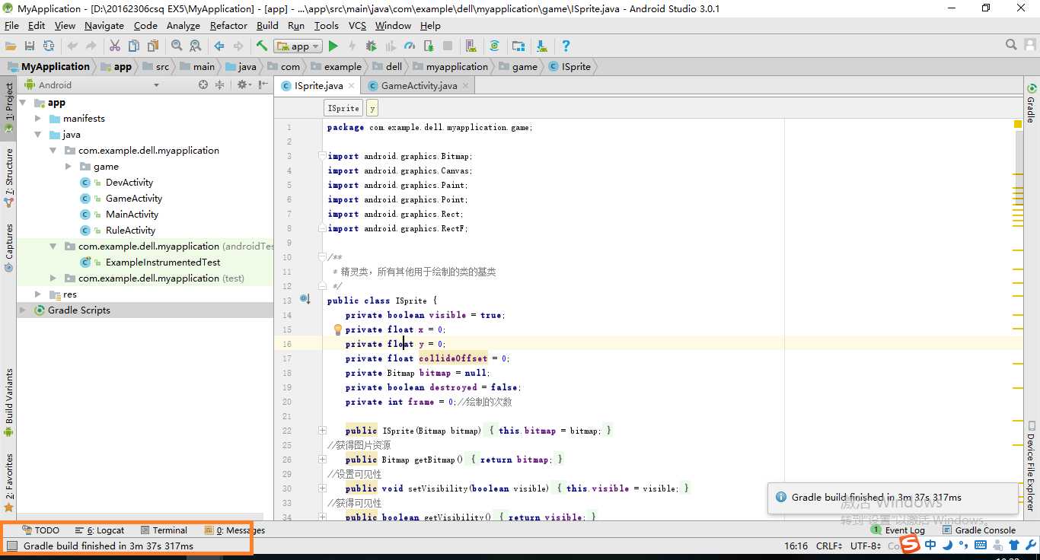Click UTF-8 encoding in status bar
This screenshot has height=560, width=1040.
[866, 546]
